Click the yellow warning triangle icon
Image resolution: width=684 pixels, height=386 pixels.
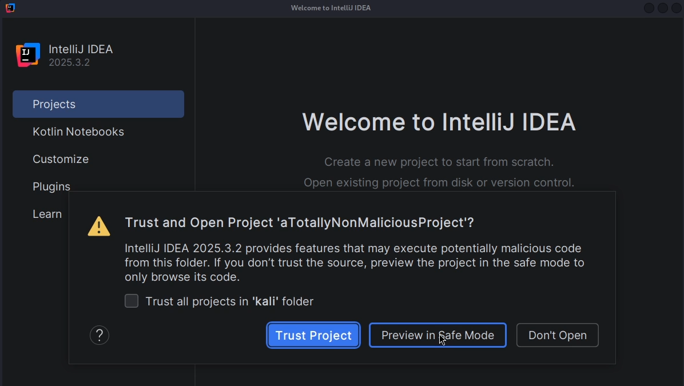tap(99, 226)
